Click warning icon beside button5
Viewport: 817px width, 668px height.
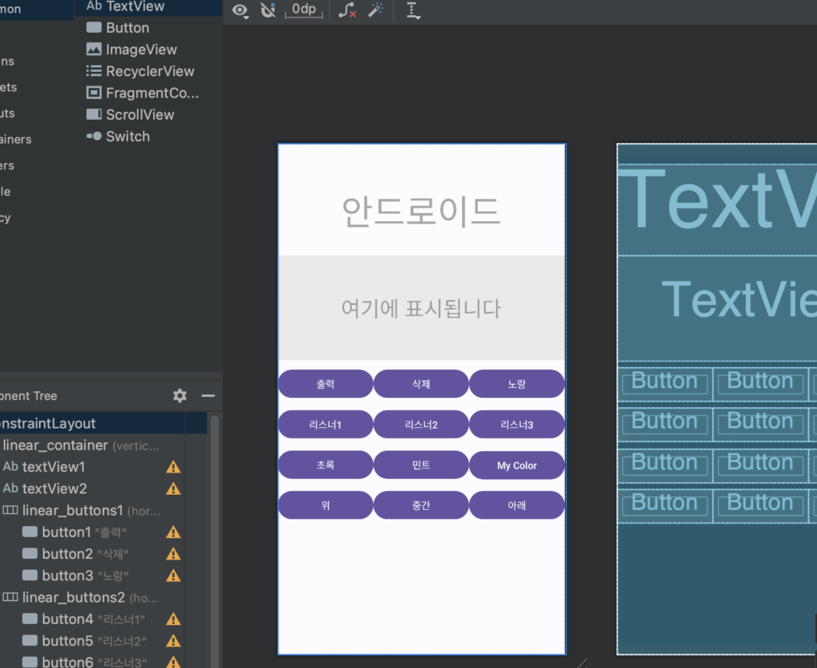[173, 641]
